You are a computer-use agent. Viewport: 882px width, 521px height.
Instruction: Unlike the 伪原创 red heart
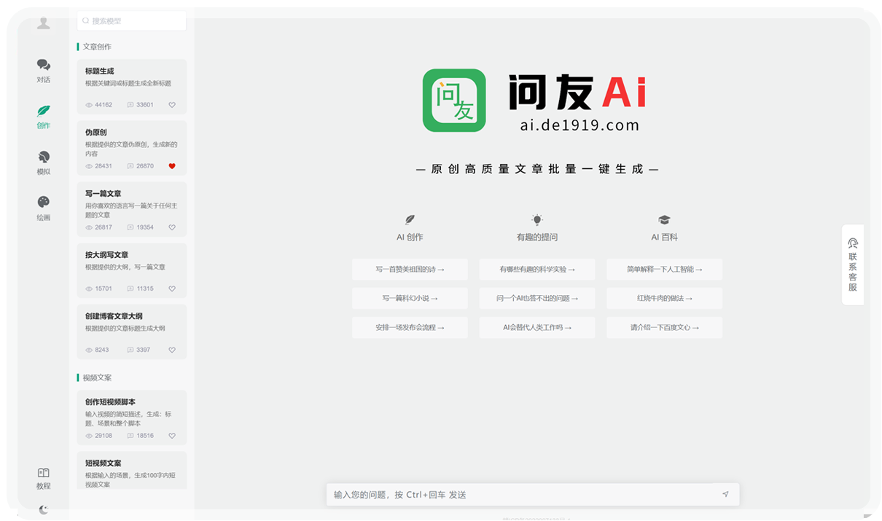coord(172,166)
